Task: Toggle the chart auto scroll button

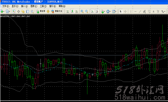Action: coord(92,11)
